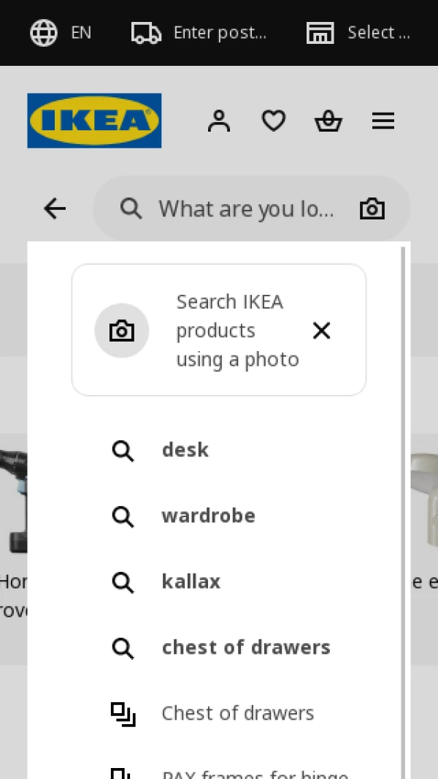Screen dimensions: 438x779
Task: Open the globe language selector
Action: pyautogui.click(x=44, y=33)
